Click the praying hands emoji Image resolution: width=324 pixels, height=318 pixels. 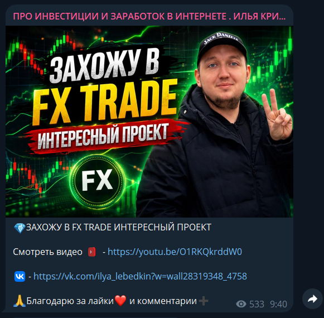pyautogui.click(x=20, y=301)
